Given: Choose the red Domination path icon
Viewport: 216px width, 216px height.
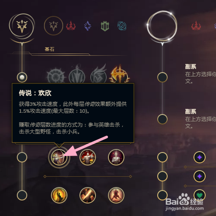Looking at the screenshot, I should (x=71, y=26).
